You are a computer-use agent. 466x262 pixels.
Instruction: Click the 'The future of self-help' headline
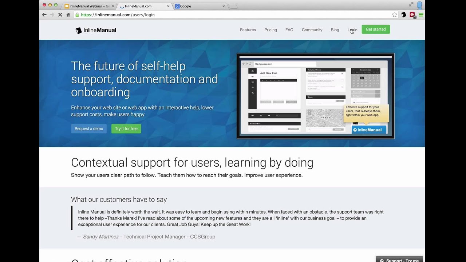pyautogui.click(x=144, y=79)
